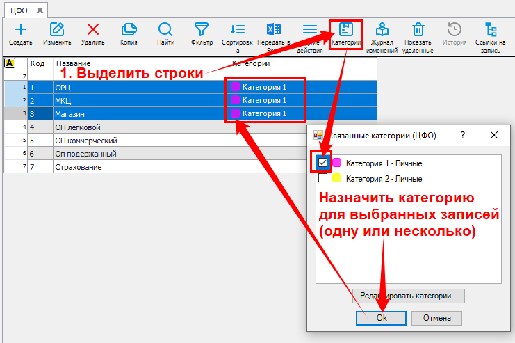Click the Передать в Excel icon
The height and width of the screenshot is (343, 515).
pos(273,30)
